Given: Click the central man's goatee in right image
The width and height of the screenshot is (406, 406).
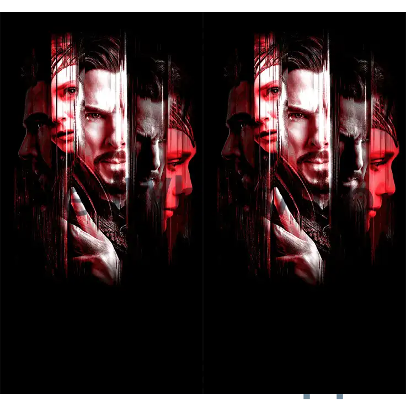Looking at the screenshot, I should [x=316, y=174].
